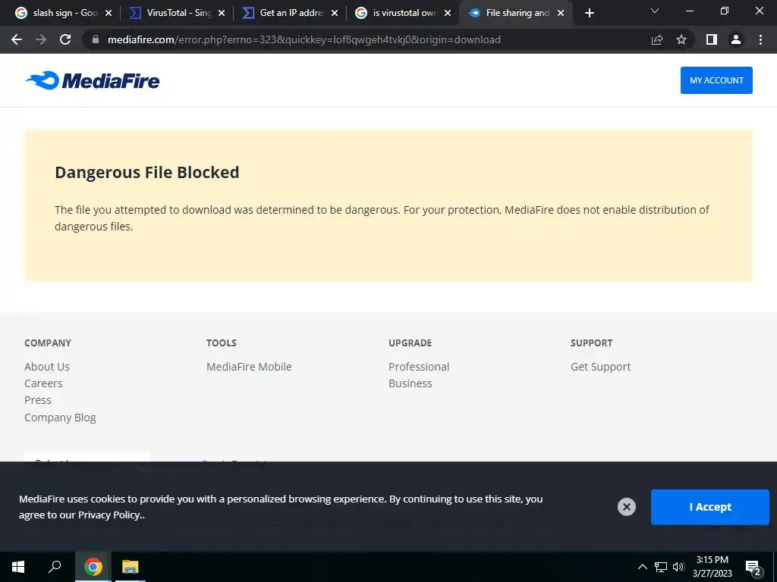Reload the MediaFire error page
The width and height of the screenshot is (777, 582).
[65, 39]
